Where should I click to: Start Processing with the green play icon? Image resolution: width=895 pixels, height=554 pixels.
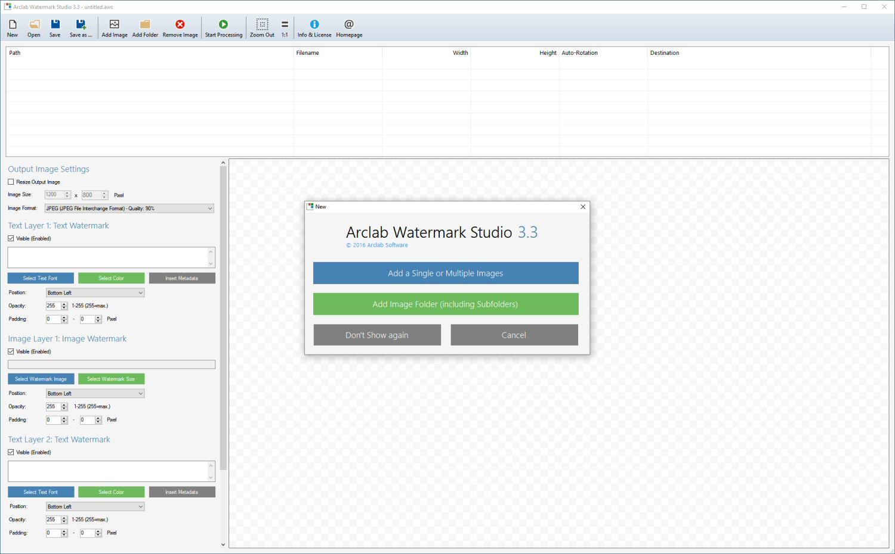point(224,28)
